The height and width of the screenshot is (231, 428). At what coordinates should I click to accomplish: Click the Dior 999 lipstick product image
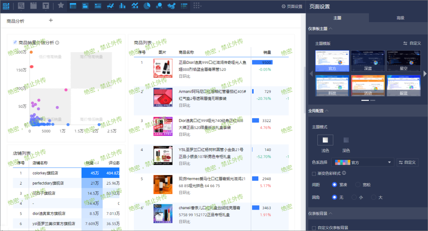click(x=163, y=68)
